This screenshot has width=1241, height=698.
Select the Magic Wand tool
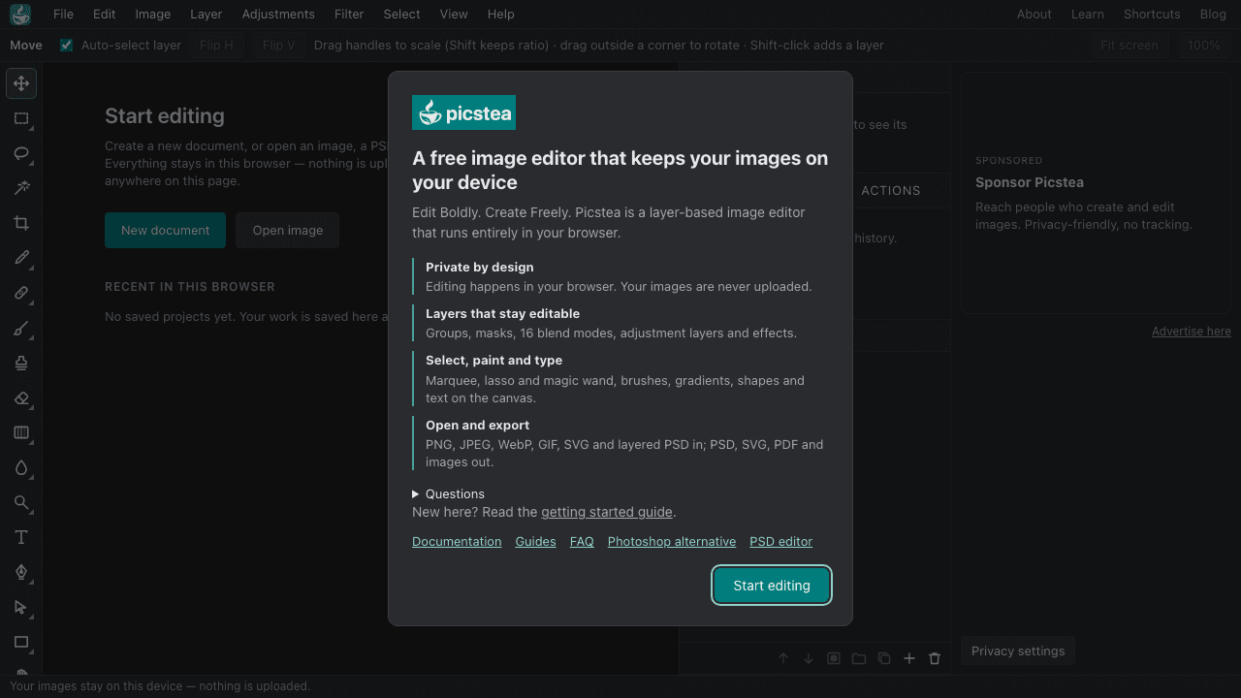(x=21, y=188)
